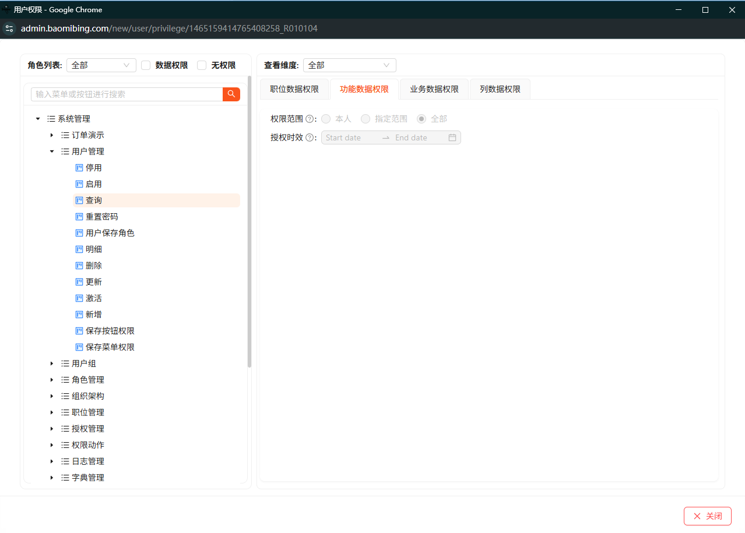The height and width of the screenshot is (533, 745).
Task: Open the 角色列表 dropdown
Action: pos(101,65)
